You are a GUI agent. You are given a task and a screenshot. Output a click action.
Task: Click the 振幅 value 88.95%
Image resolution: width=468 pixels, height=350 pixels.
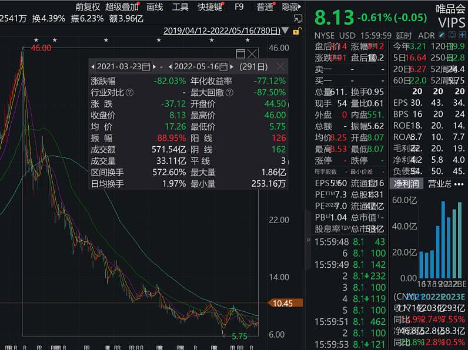point(172,138)
